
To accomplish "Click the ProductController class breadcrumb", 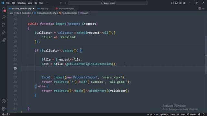I will pyautogui.click(x=69, y=13).
